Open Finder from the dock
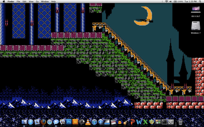 pyautogui.click(x=24, y=122)
